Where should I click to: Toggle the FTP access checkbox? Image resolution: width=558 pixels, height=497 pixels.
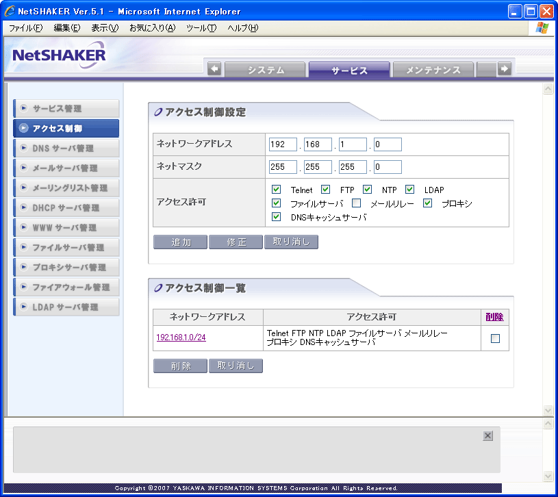[325, 189]
